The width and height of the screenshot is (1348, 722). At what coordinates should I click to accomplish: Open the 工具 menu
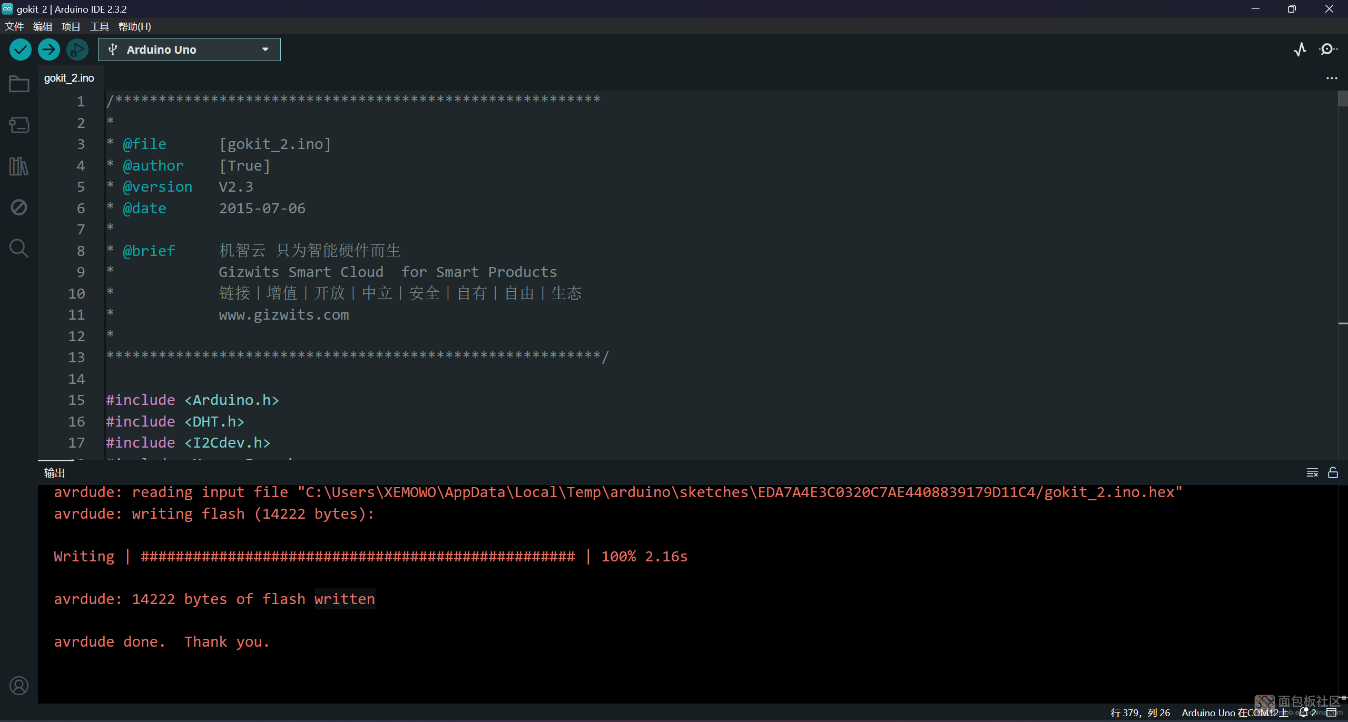[100, 26]
